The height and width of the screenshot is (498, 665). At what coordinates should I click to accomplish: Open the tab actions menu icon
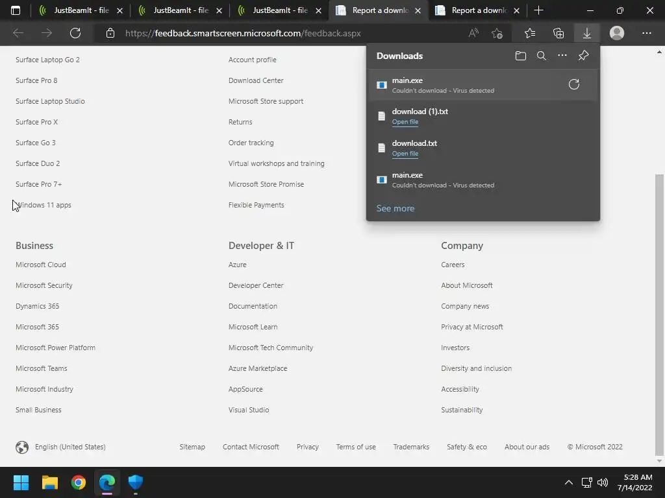click(x=16, y=10)
